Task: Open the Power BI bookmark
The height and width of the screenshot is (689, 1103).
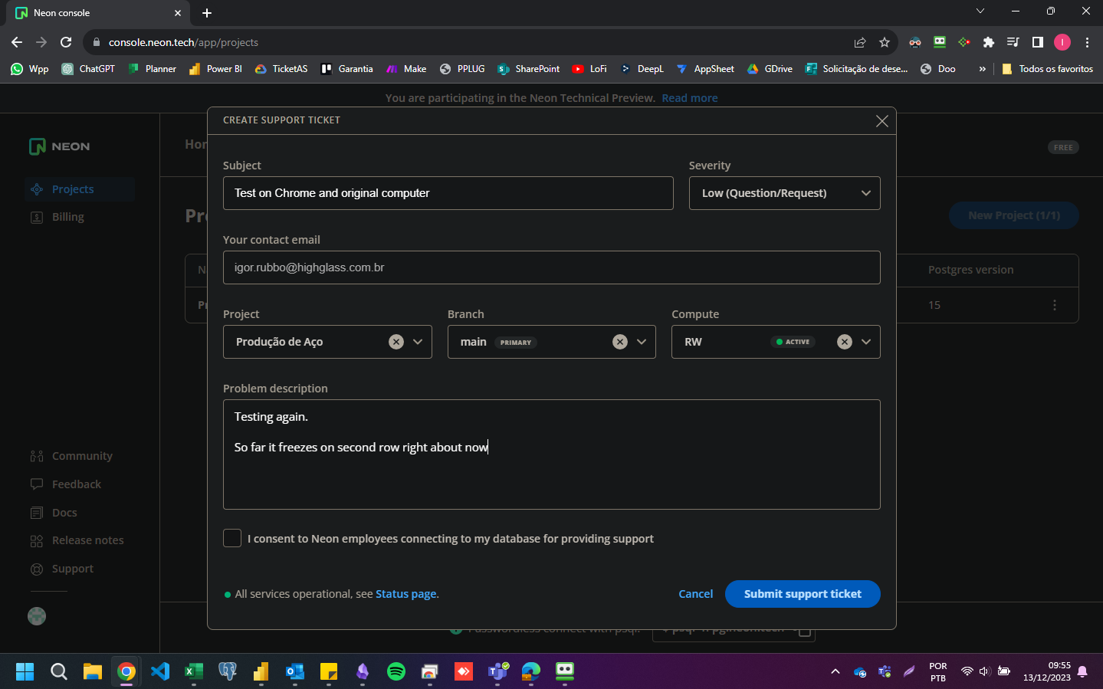Action: [215, 69]
